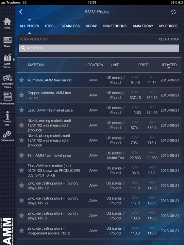Click Aluminum low price 94.49
The height and width of the screenshot is (245, 184).
click(135, 83)
